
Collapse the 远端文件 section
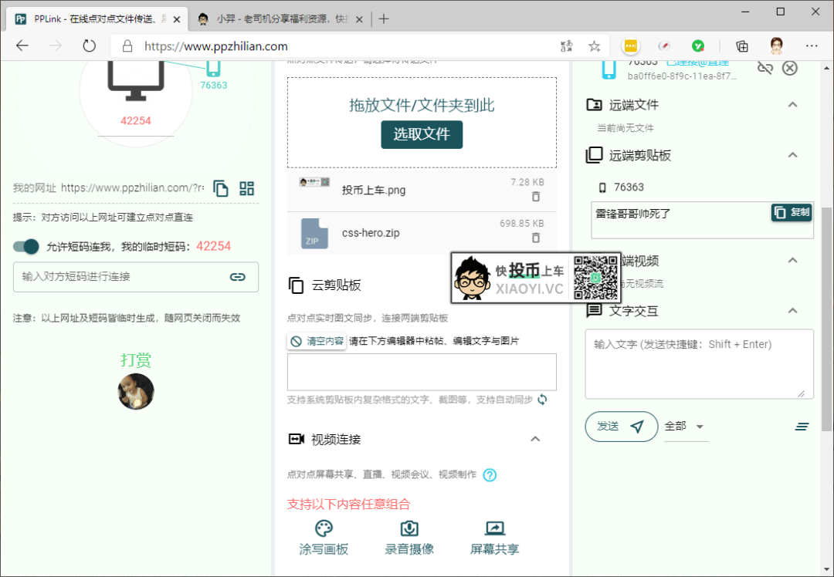click(x=792, y=104)
